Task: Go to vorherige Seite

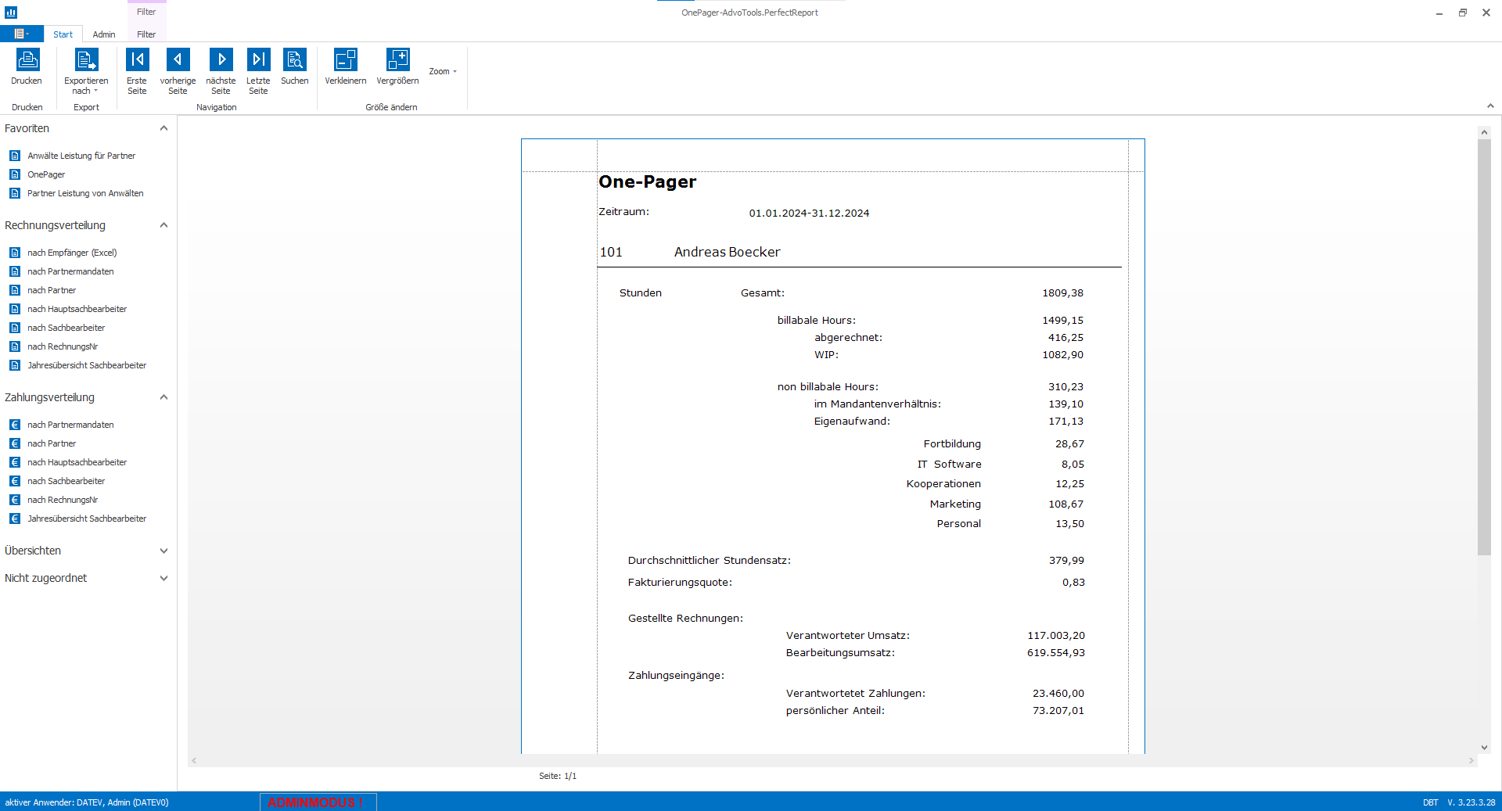Action: click(x=178, y=70)
